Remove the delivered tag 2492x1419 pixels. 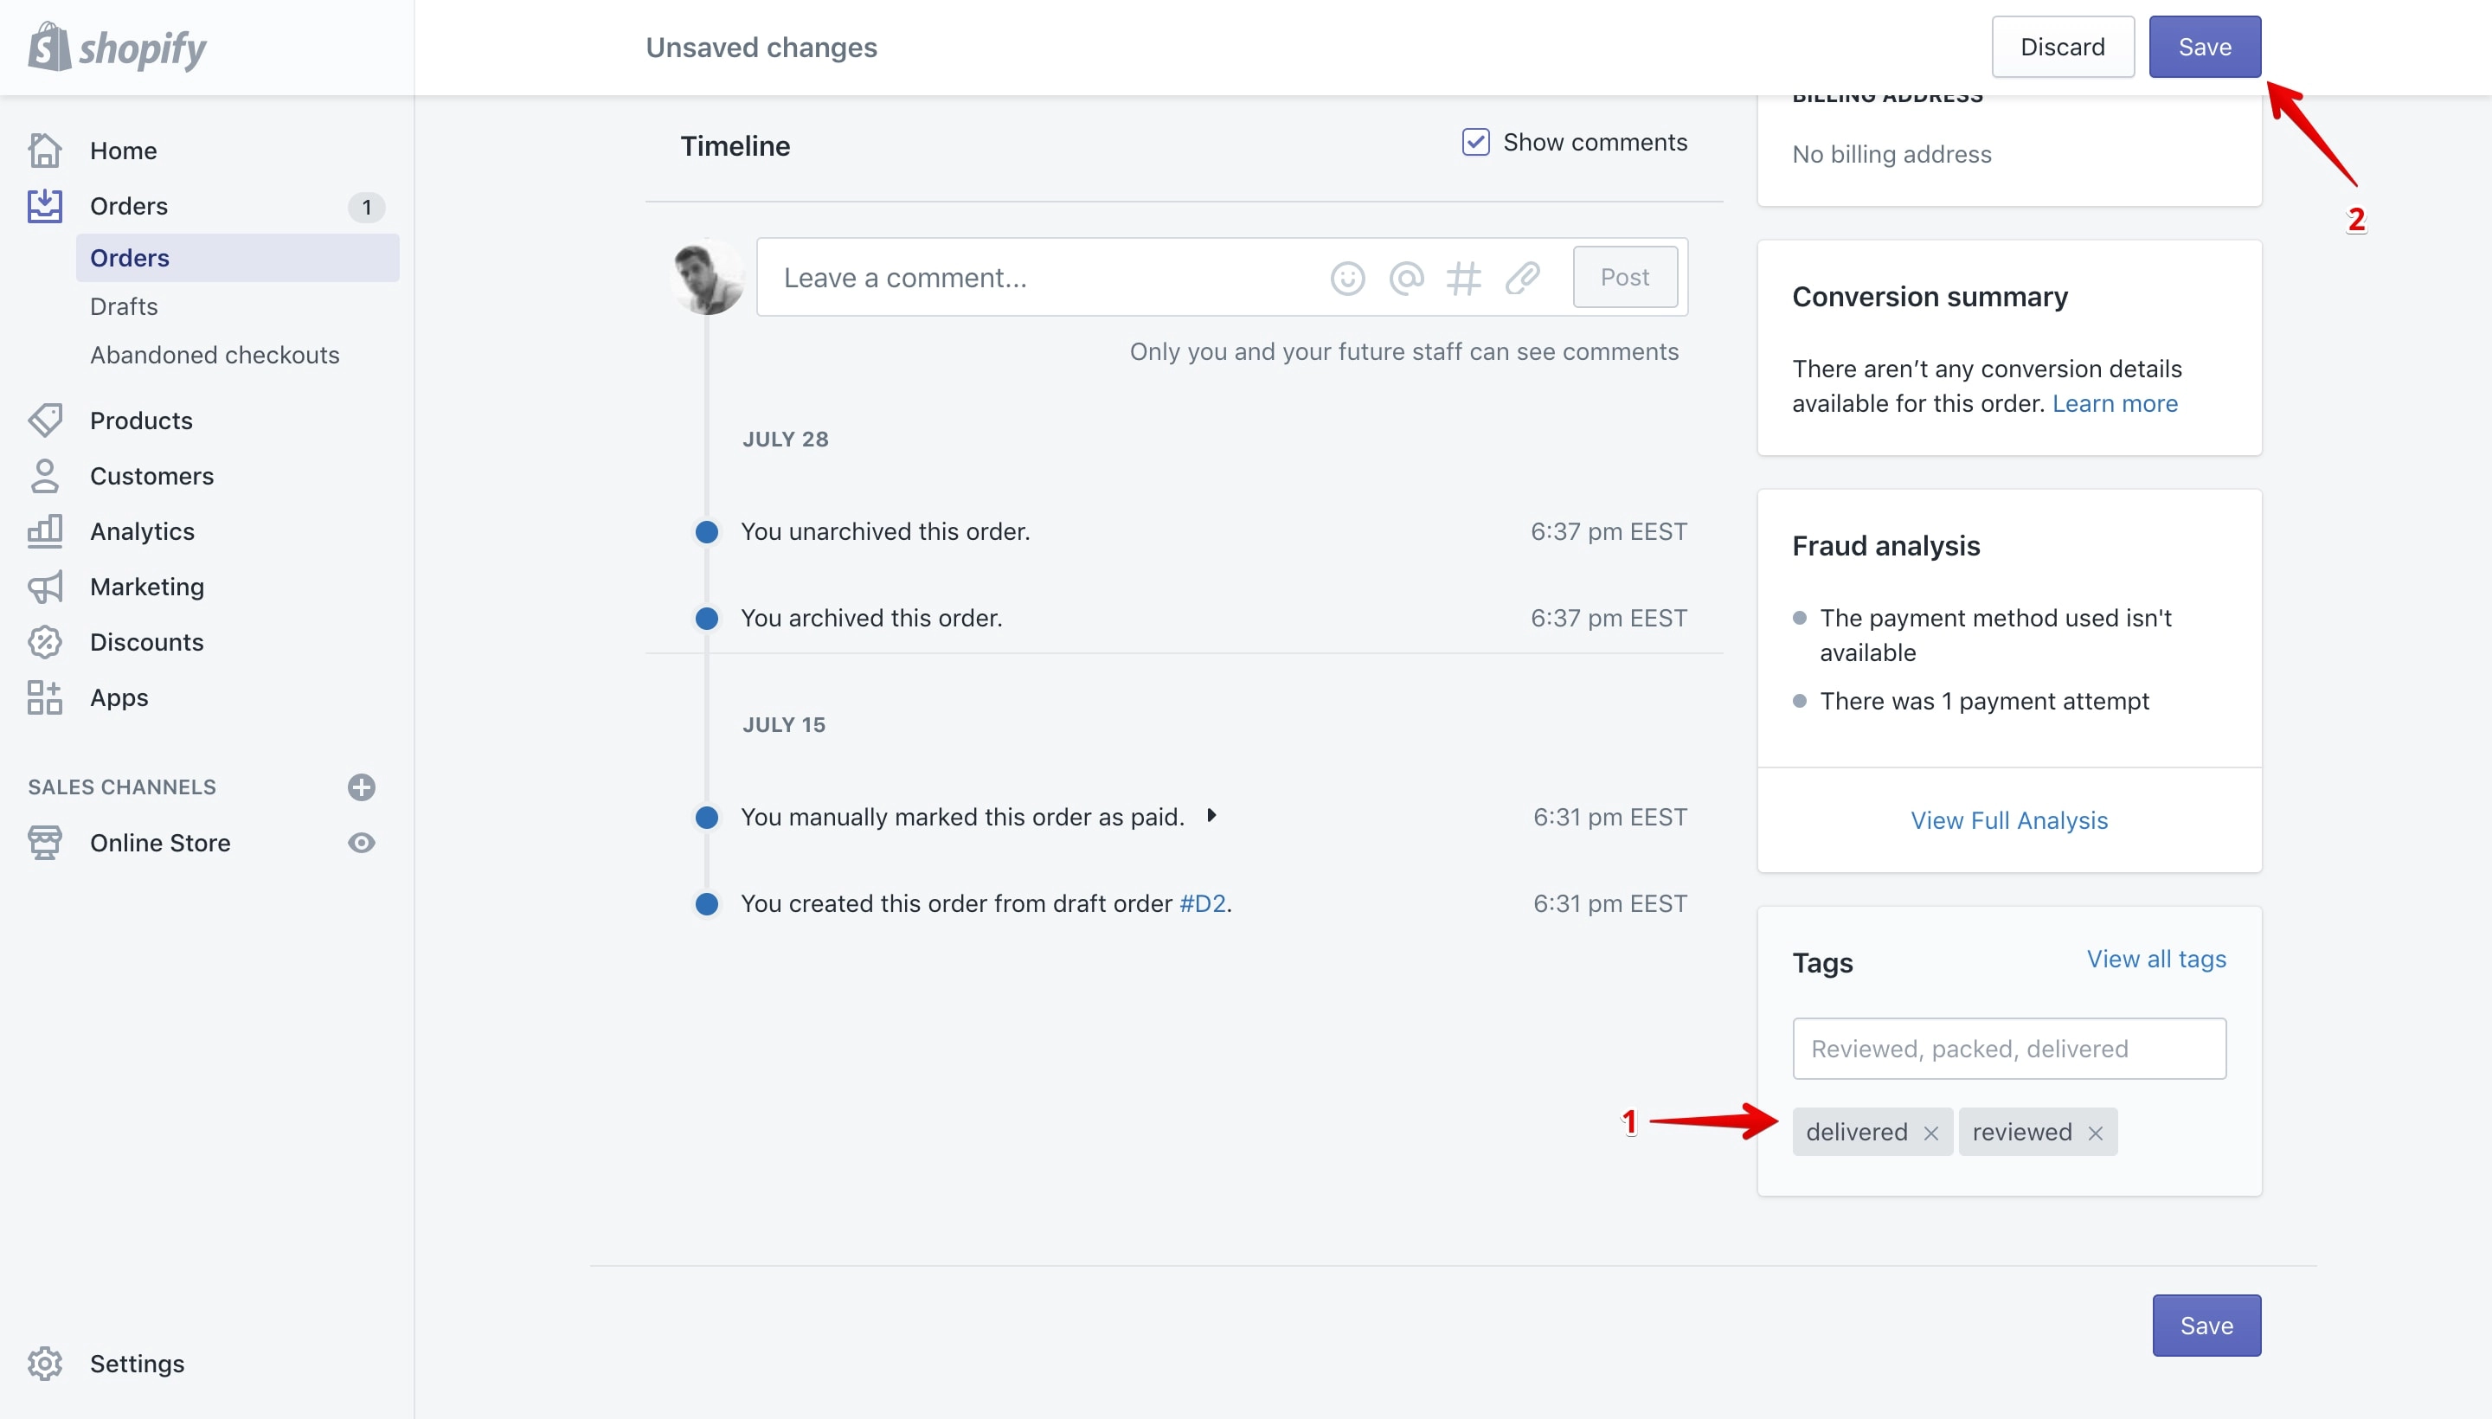click(1930, 1133)
